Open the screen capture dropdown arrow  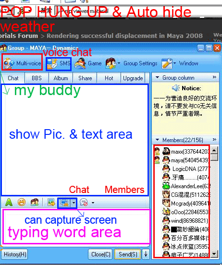[74, 203]
